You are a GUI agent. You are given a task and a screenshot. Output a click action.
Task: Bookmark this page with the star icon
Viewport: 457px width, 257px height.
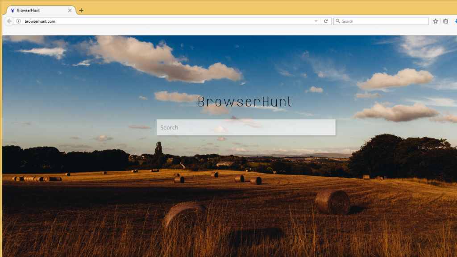(436, 21)
